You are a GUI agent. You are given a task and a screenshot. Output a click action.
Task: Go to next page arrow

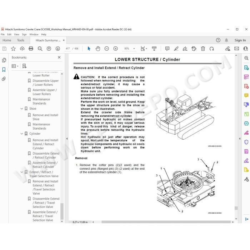58,49
